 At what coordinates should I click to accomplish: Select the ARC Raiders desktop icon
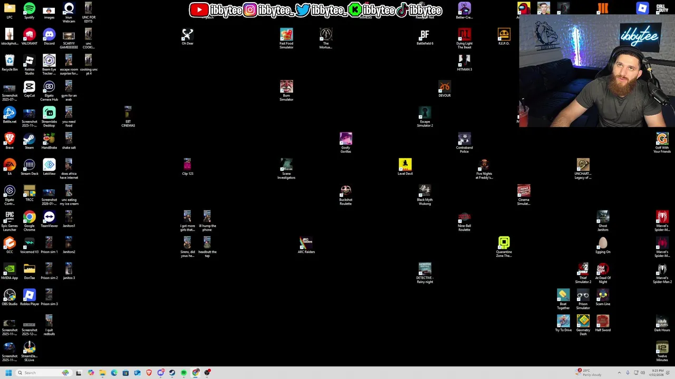point(306,245)
